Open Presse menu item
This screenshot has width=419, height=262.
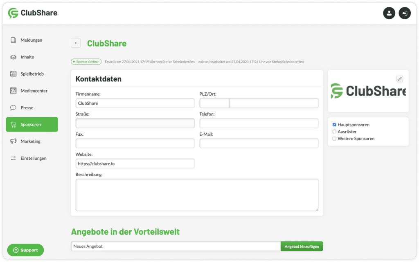coord(32,108)
